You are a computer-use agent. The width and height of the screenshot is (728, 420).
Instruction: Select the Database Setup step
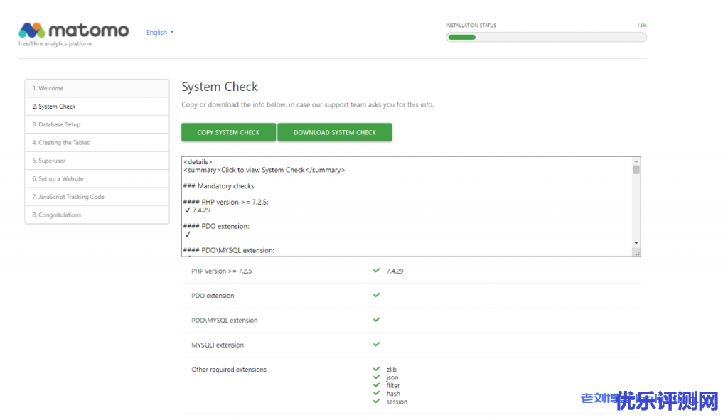coord(97,124)
